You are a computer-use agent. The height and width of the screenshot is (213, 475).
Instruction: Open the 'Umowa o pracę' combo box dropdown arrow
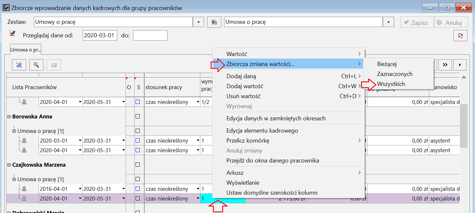click(388, 22)
